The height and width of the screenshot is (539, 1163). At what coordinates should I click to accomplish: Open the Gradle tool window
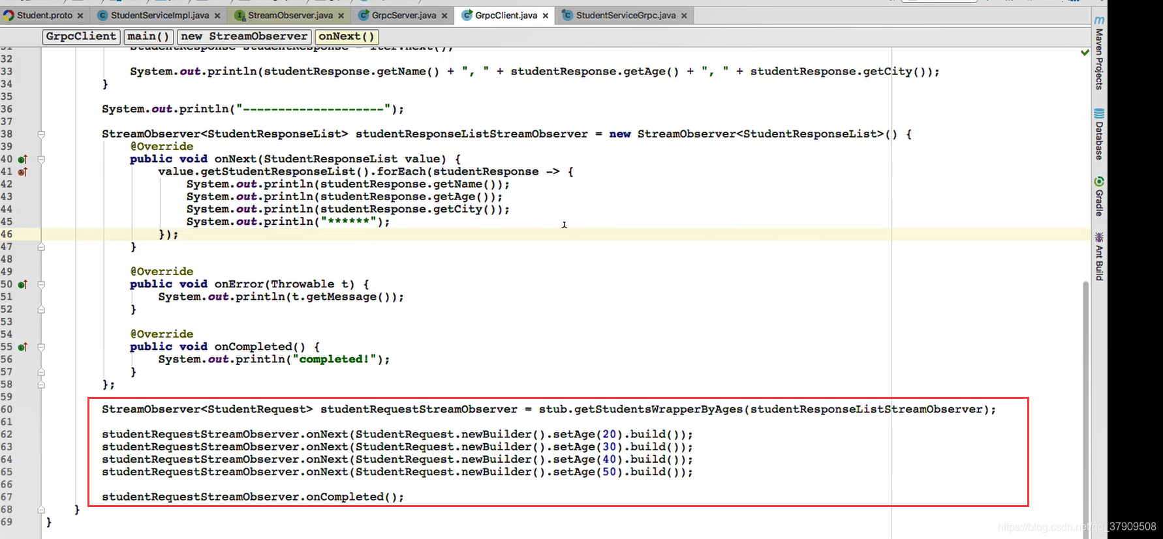click(x=1099, y=197)
